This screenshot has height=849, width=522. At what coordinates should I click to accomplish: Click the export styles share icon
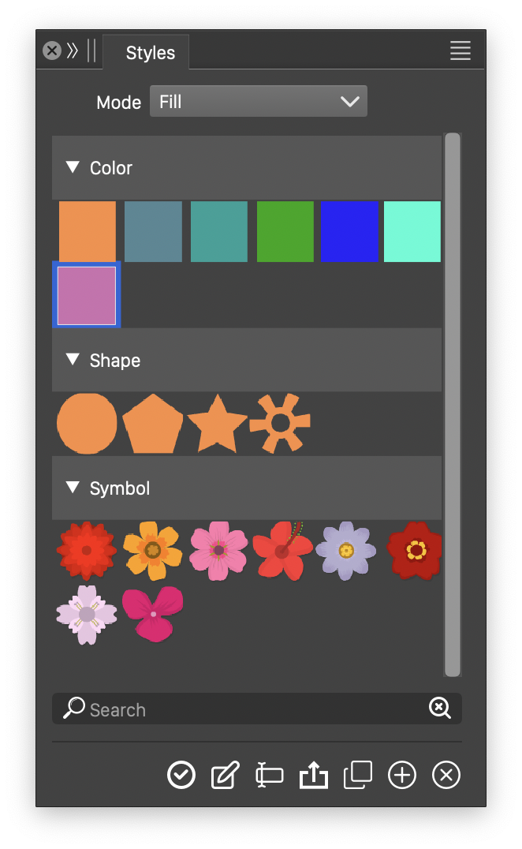coord(314,776)
